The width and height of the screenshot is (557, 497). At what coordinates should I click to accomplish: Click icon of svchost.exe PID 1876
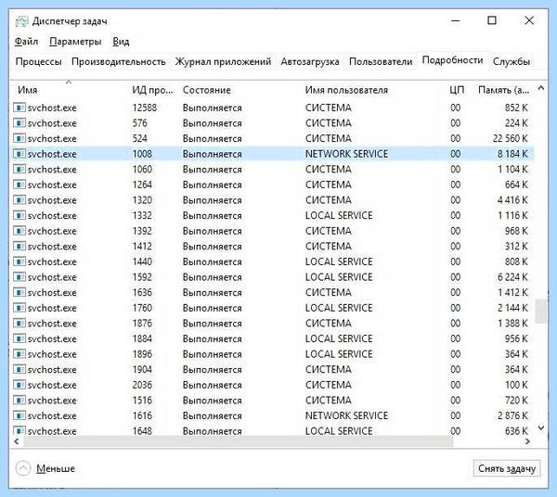[x=19, y=324]
